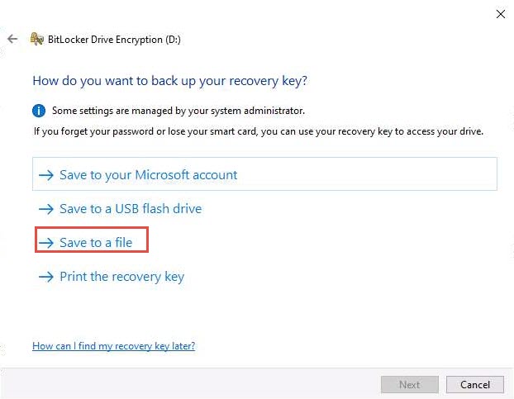Click the arrow icon beside Print the recovery key
This screenshot has width=514, height=399.
[x=46, y=277]
